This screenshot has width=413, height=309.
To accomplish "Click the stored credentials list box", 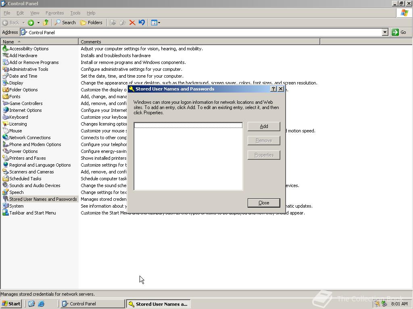I will click(x=188, y=156).
